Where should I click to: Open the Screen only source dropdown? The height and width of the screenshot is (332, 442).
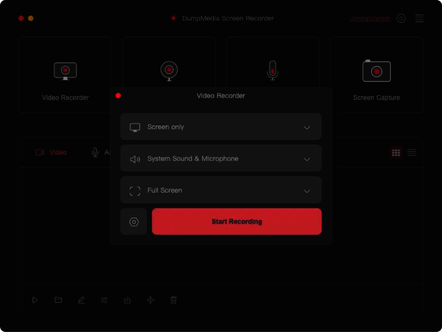pos(220,127)
